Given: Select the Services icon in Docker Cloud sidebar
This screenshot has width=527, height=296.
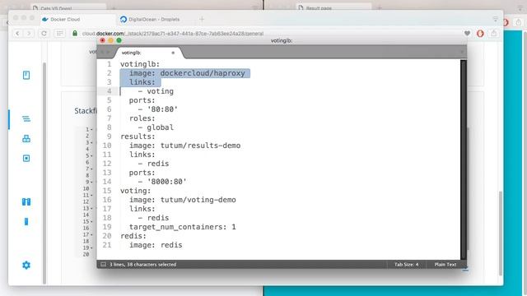Looking at the screenshot, I should [26, 139].
